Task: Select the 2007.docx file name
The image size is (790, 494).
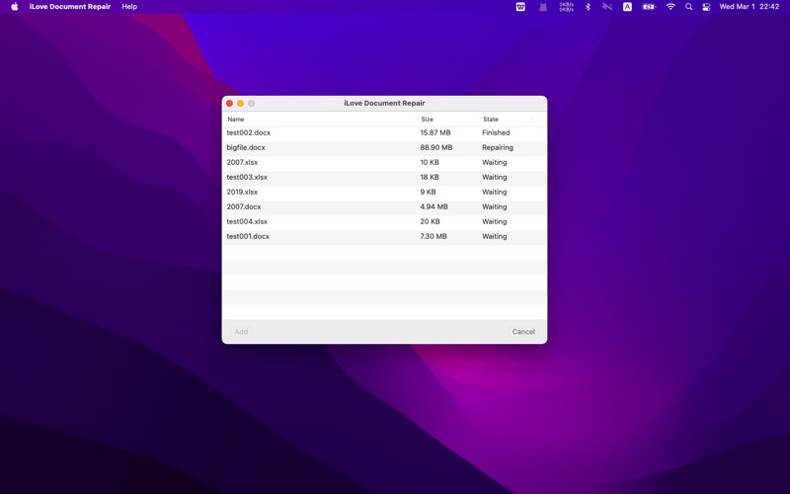Action: (244, 206)
